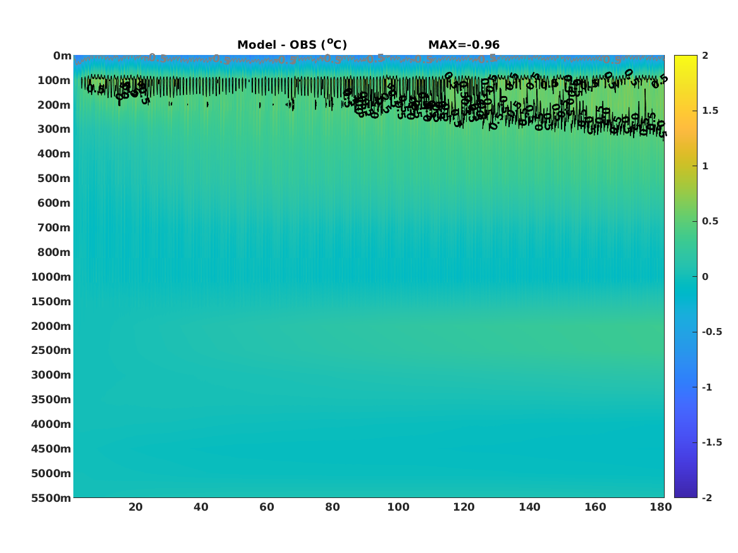Select the '3500m' depth axis label
This screenshot has width=738, height=553.
[51, 399]
